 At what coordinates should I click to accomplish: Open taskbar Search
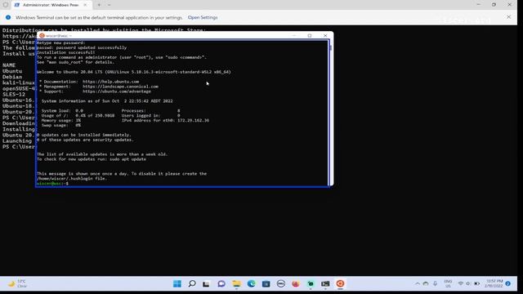coord(192,283)
